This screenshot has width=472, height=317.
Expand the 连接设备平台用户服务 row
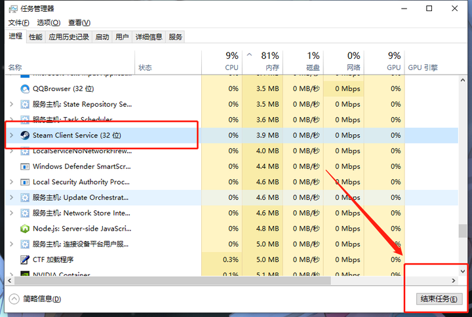click(x=11, y=244)
